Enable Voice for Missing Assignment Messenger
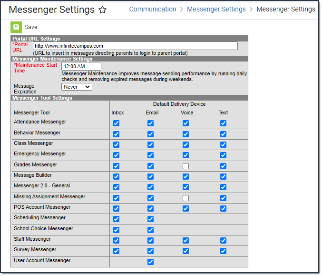 point(185,198)
